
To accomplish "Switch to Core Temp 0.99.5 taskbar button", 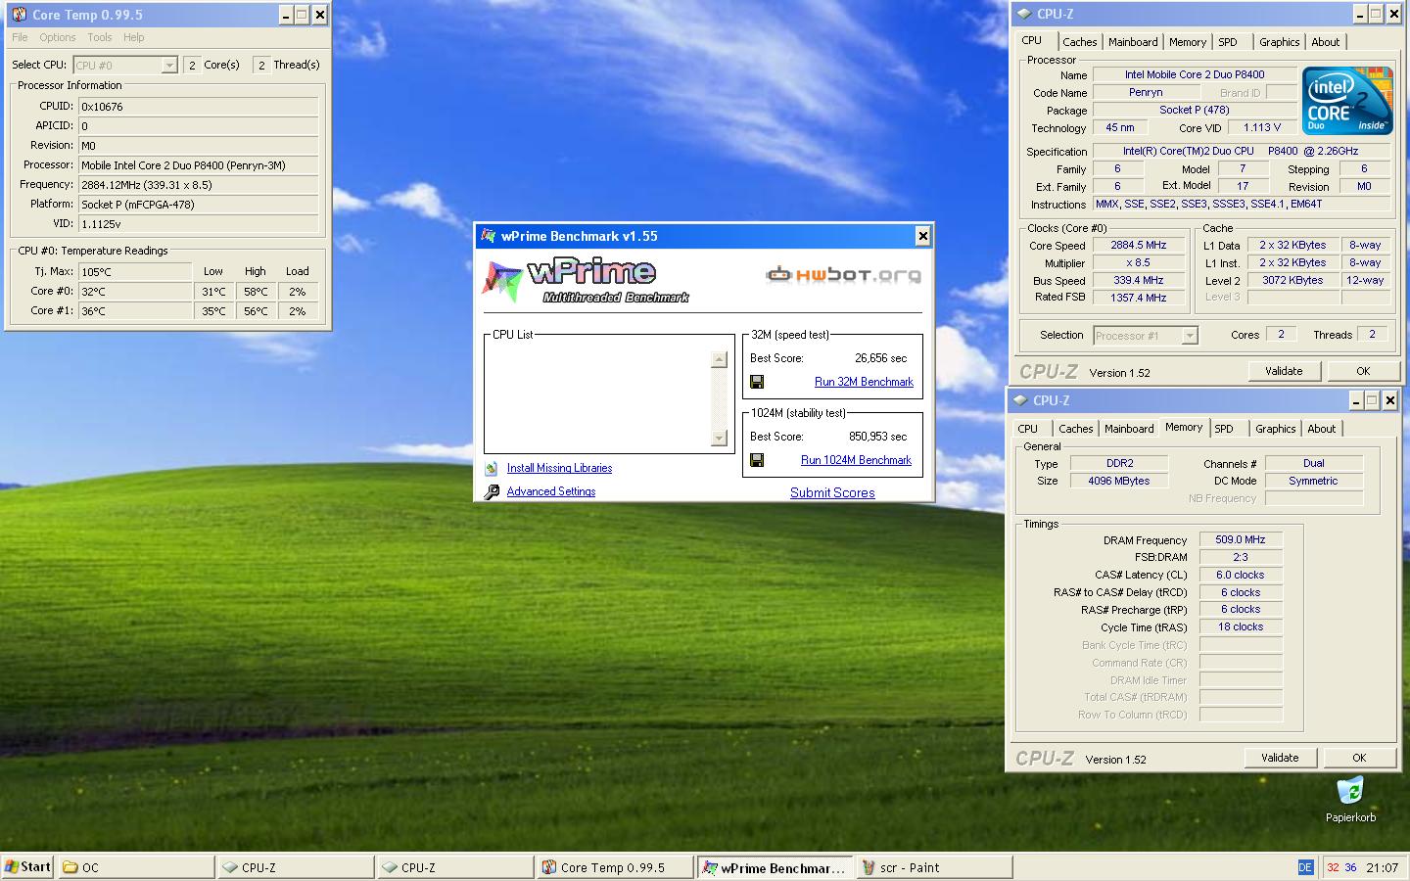I will [x=615, y=867].
